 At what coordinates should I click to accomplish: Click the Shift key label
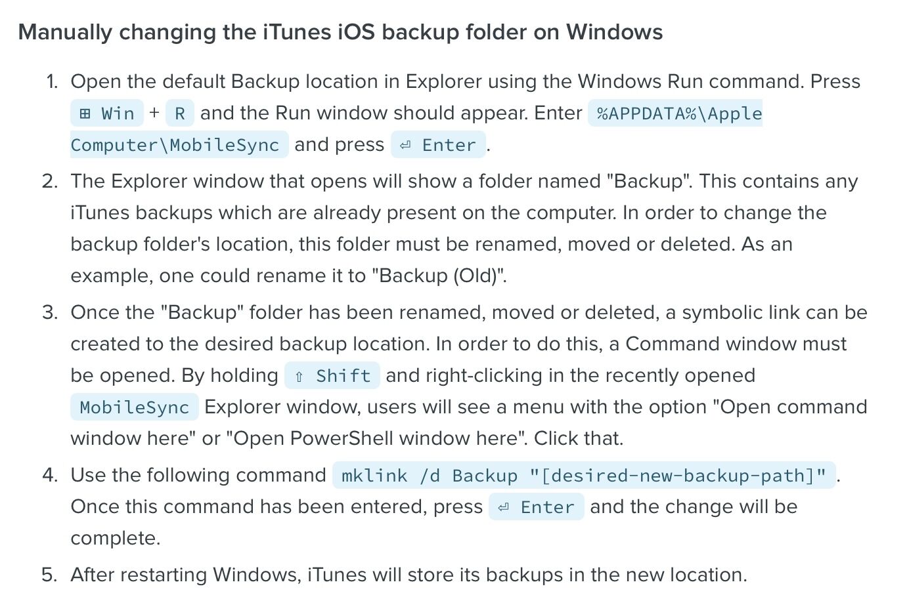pyautogui.click(x=332, y=375)
